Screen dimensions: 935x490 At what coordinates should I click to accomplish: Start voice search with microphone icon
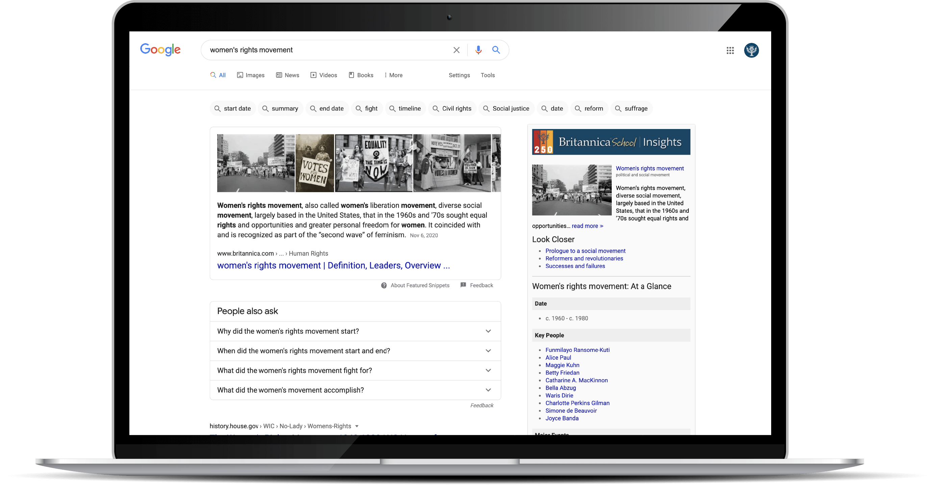478,50
